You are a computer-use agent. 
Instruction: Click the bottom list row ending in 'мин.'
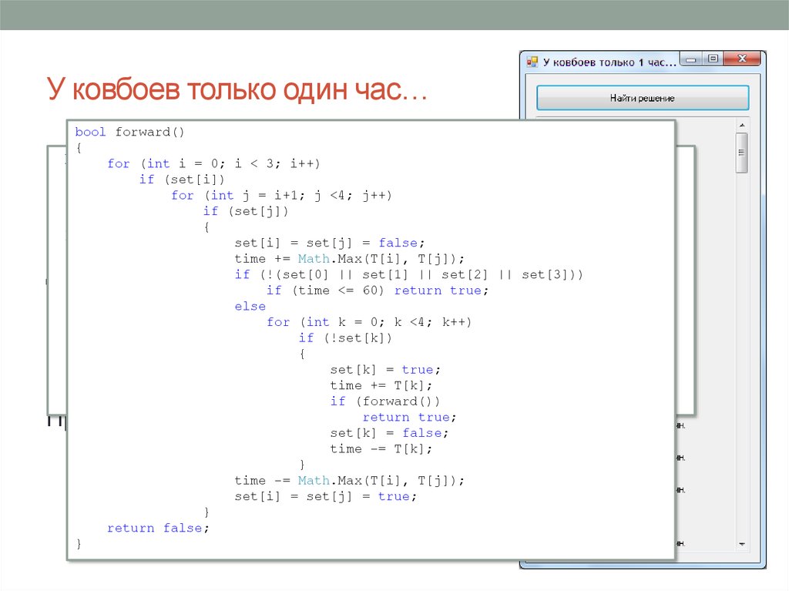679,544
